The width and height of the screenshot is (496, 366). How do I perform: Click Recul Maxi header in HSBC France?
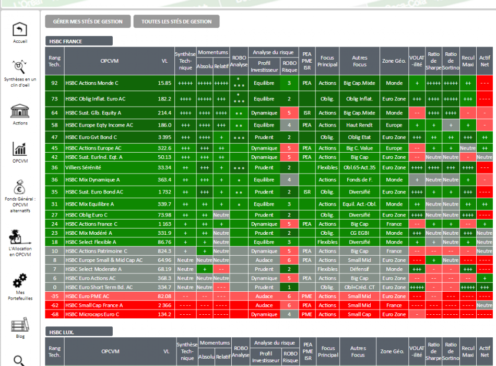pos(468,61)
